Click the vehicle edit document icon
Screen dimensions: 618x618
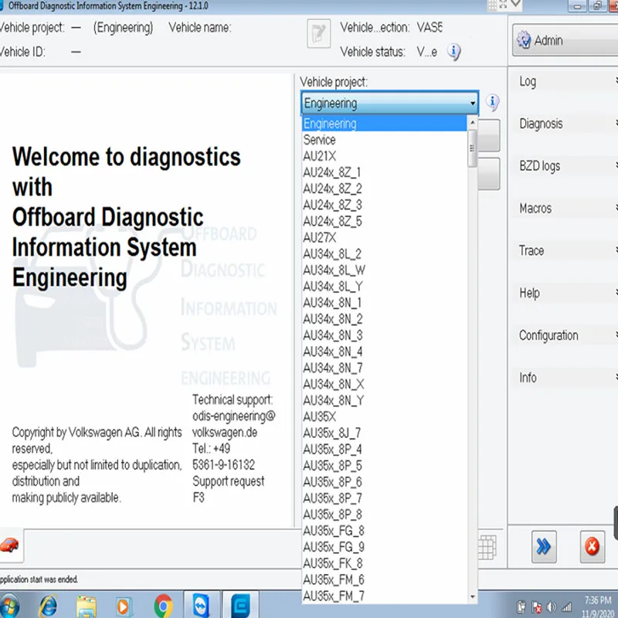[x=318, y=34]
